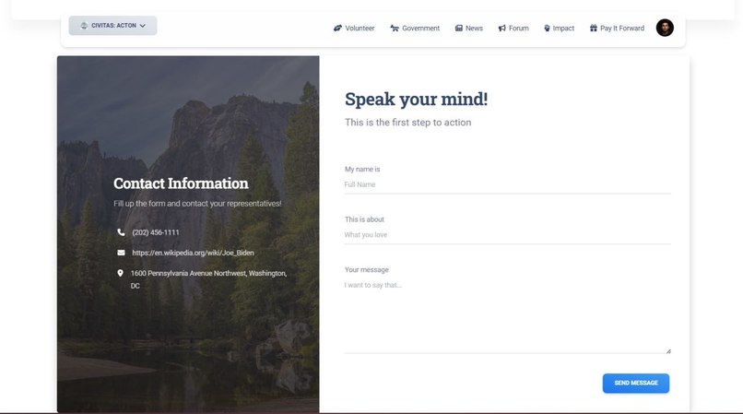Click the 'My name is' label
The image size is (743, 414).
point(362,170)
